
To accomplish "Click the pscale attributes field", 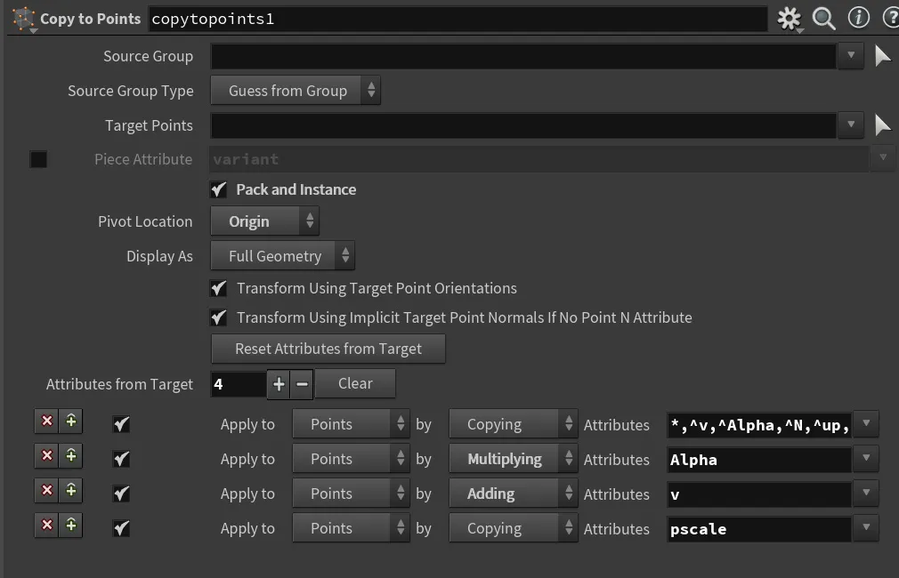I will 759,529.
